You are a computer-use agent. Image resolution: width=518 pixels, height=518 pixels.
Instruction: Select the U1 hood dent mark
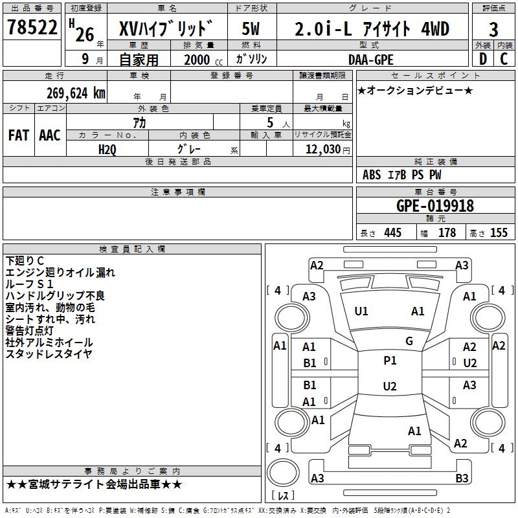[x=361, y=311]
